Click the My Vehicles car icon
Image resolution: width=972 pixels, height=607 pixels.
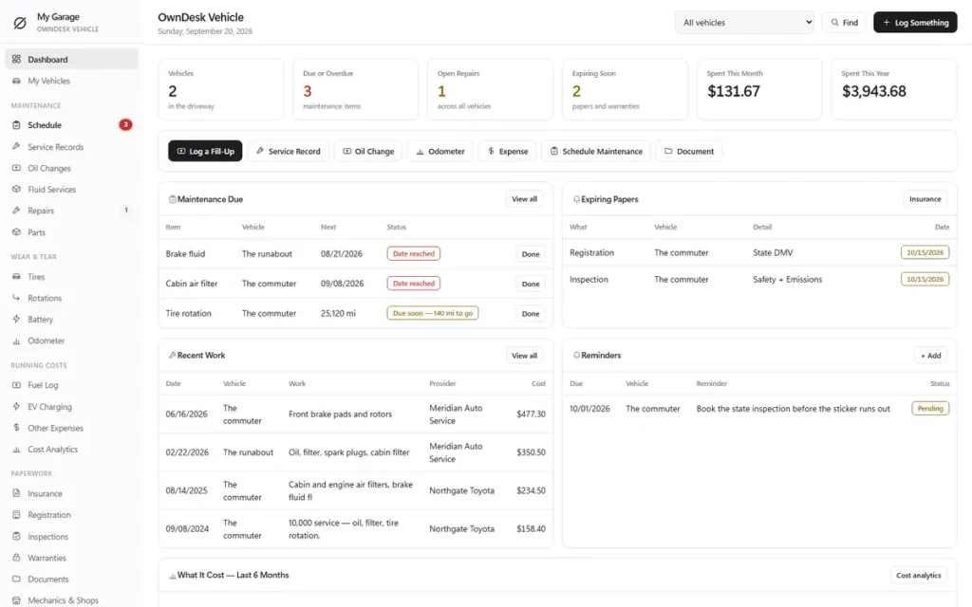pos(16,81)
